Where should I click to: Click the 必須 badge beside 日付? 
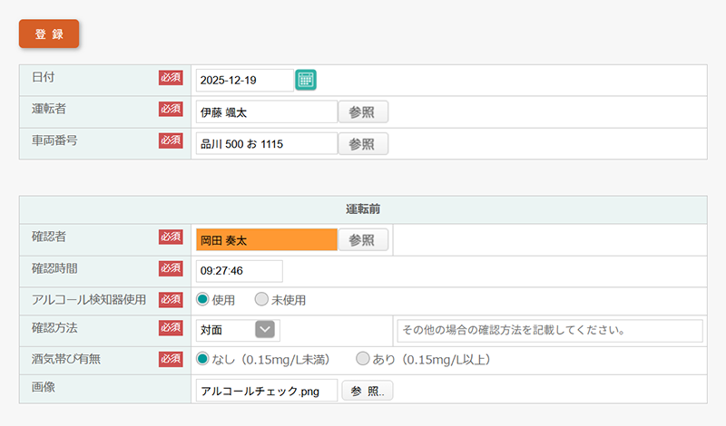click(171, 78)
